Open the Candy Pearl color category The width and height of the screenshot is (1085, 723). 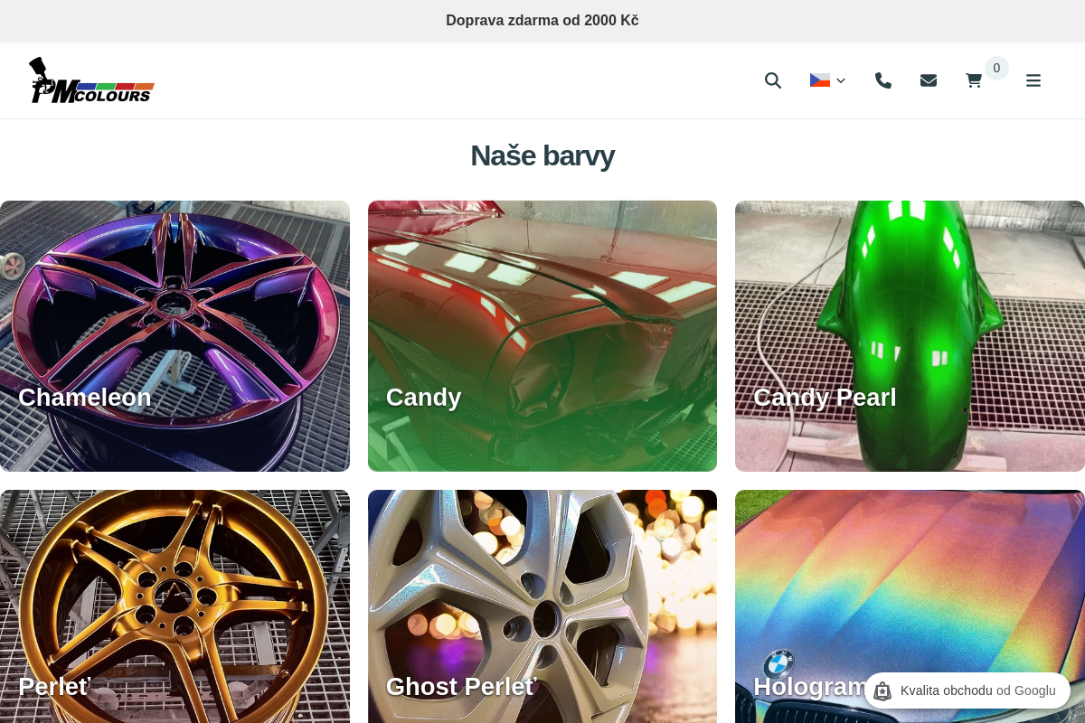tap(910, 307)
